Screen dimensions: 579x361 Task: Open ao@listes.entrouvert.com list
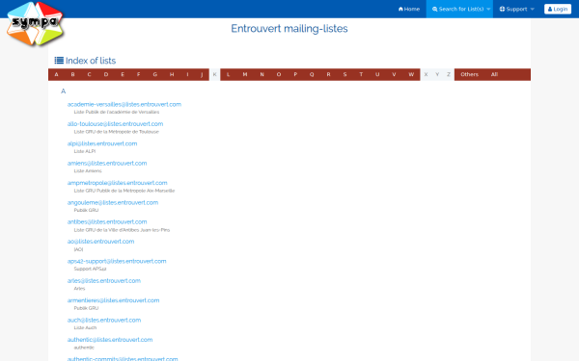100,242
